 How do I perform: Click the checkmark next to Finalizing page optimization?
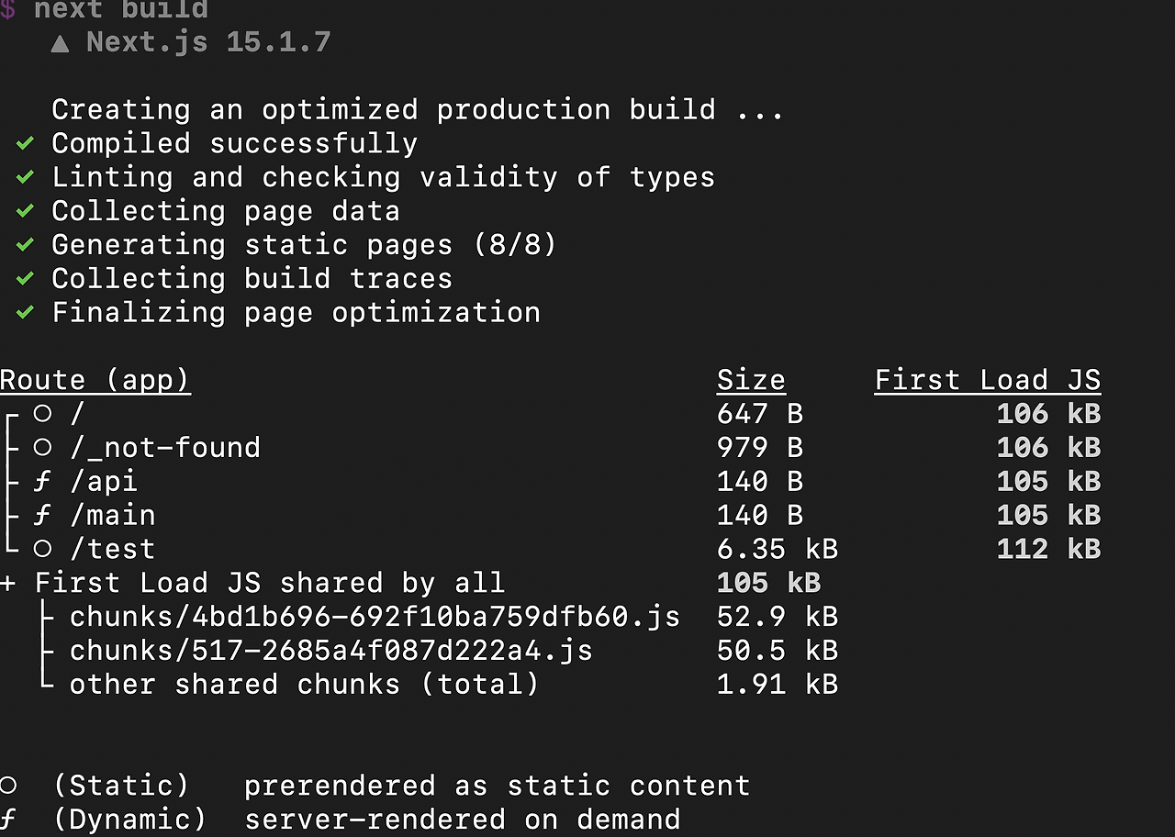26,313
